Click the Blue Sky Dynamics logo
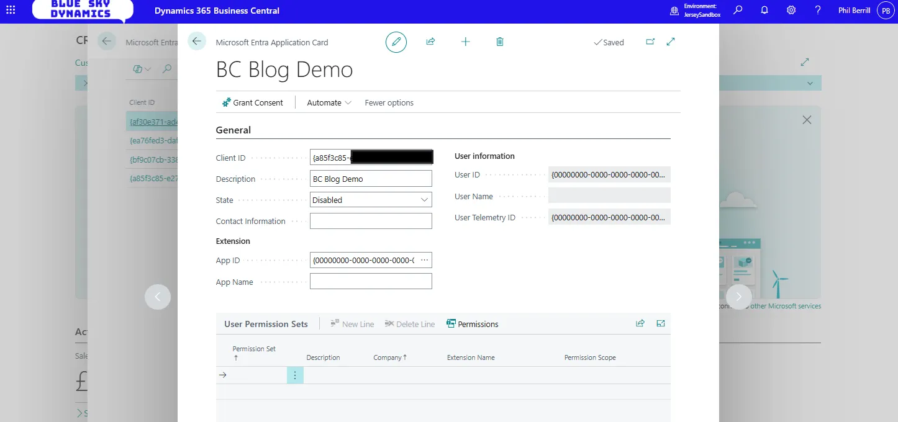Viewport: 898px width, 422px height. click(x=83, y=11)
